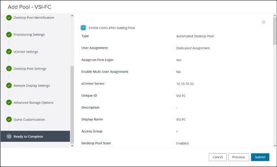Toggle Entitle Users After Adding Pool checkbox
Screen dimensions: 277x167
83,28
